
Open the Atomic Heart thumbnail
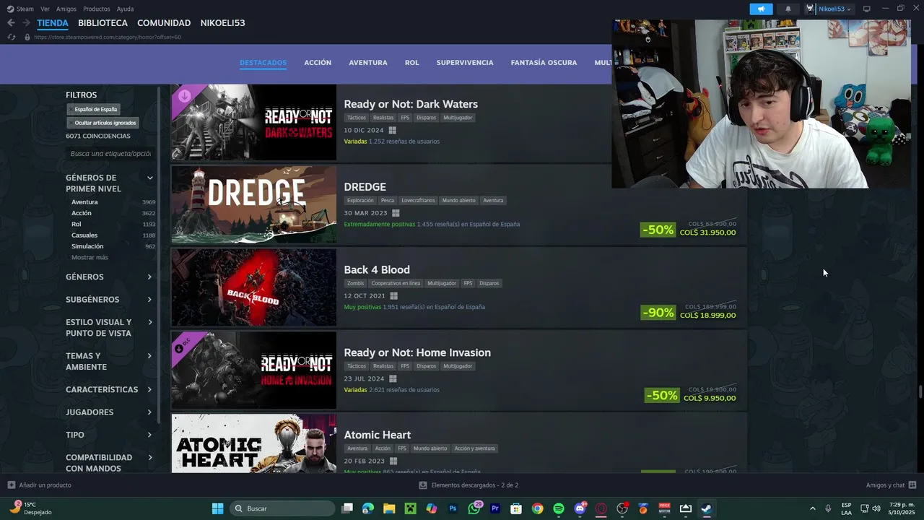(253, 443)
